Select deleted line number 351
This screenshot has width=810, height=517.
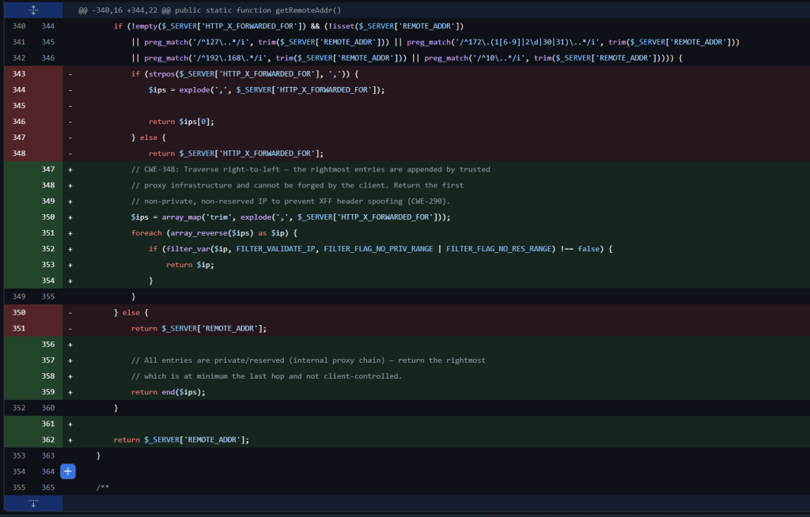point(19,329)
